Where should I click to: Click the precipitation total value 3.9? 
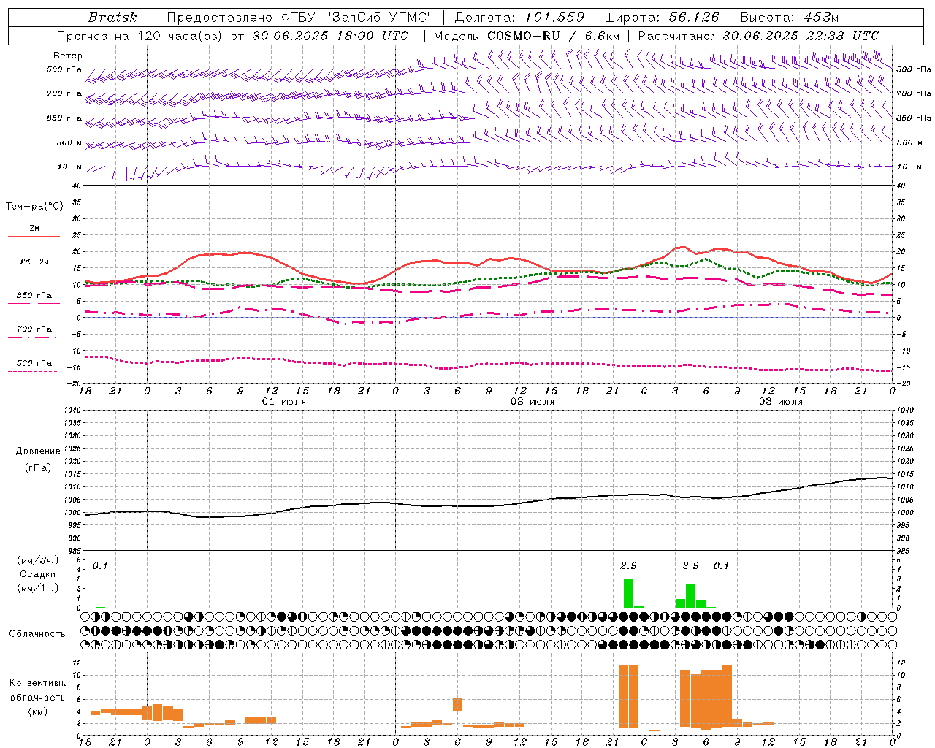(690, 565)
